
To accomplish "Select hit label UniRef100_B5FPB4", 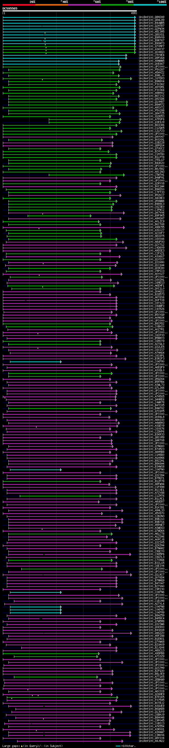I will point(152,382).
